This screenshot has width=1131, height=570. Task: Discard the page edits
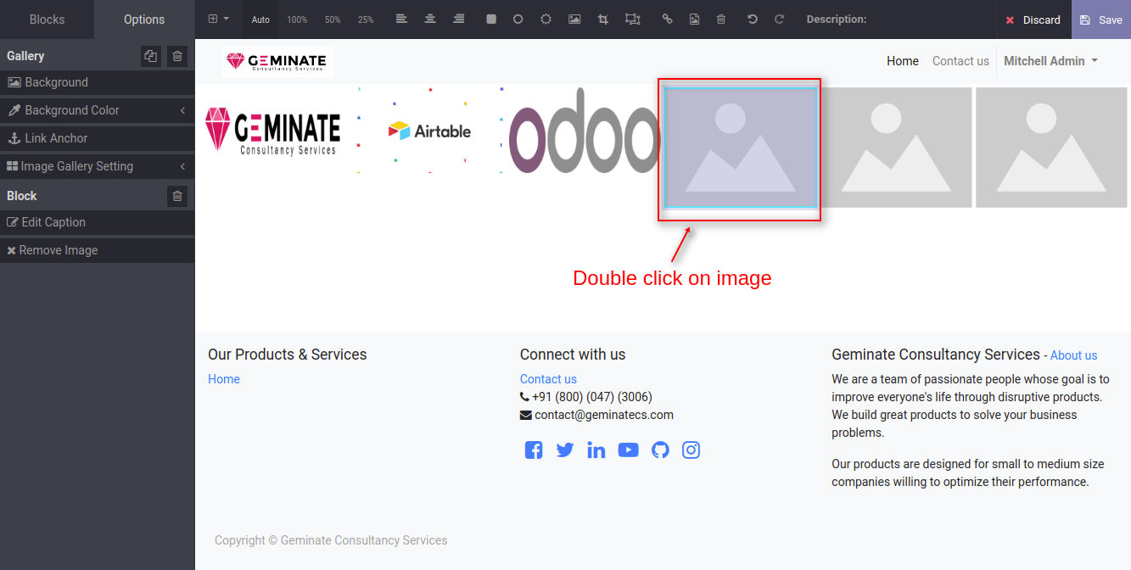pos(1033,20)
